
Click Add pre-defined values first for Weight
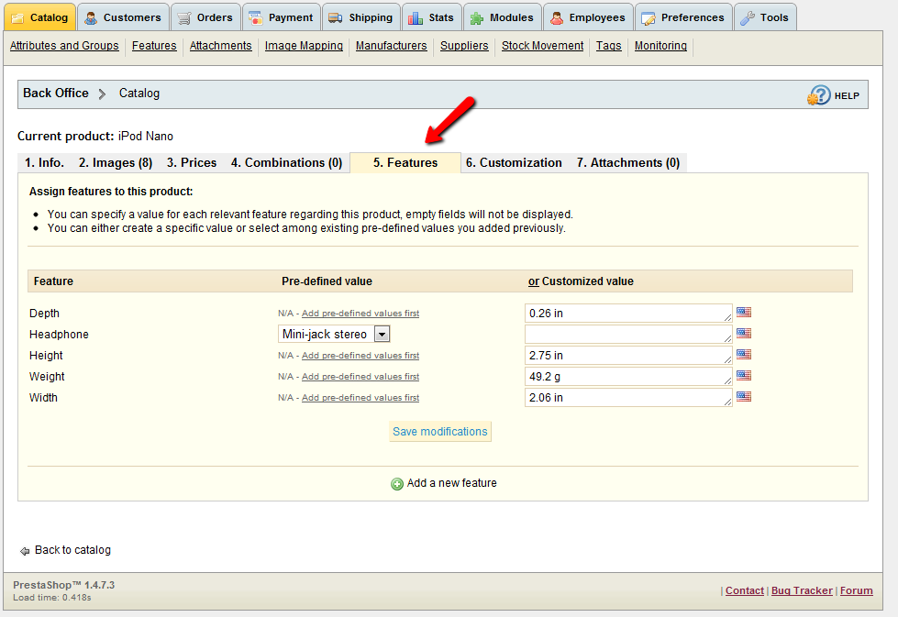(360, 377)
